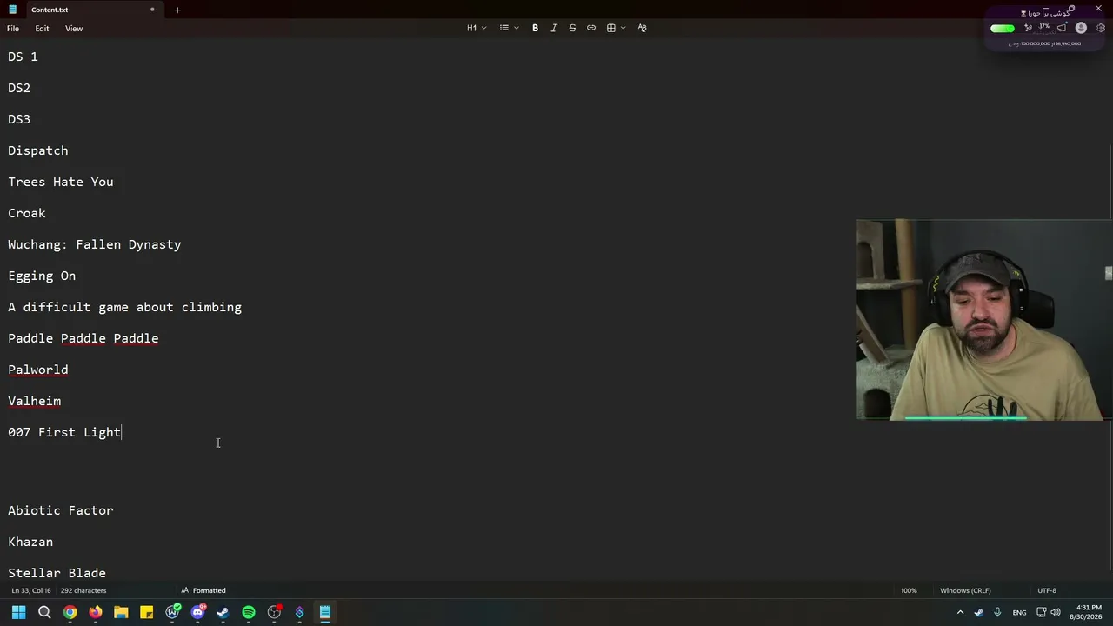Click the green progress bar in the overlay
The height and width of the screenshot is (626, 1113).
1003,29
